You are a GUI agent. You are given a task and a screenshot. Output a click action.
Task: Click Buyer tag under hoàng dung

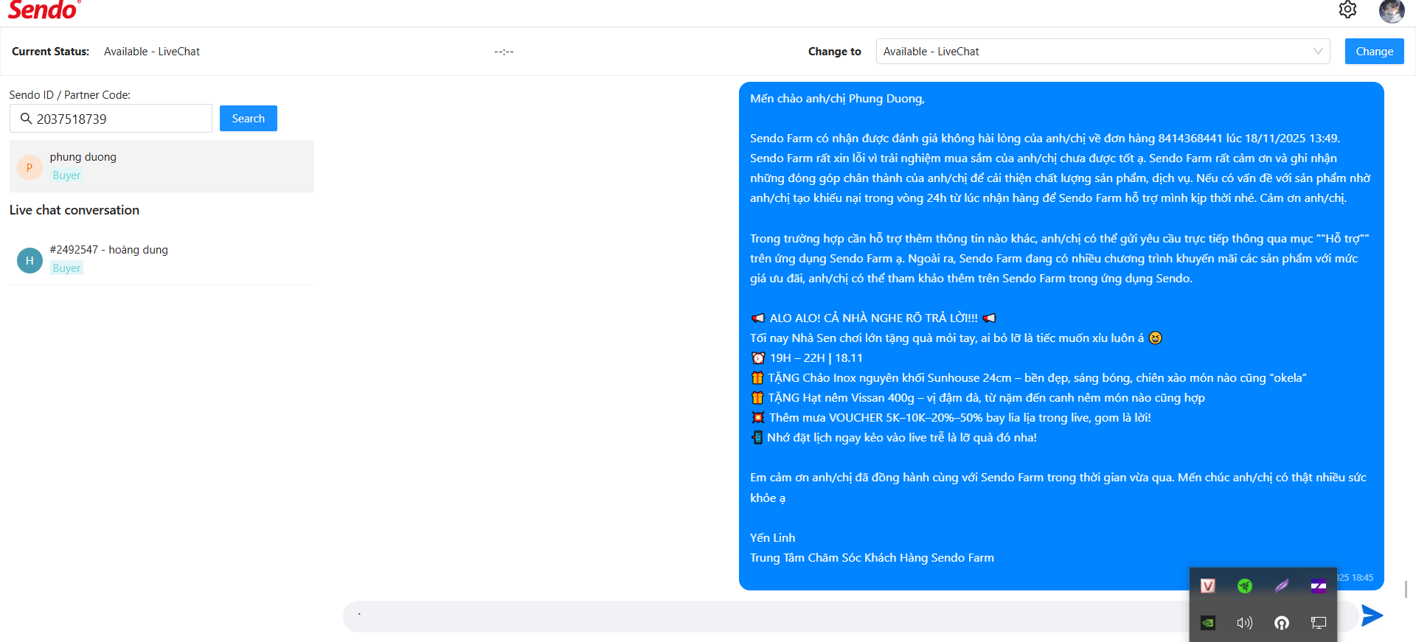pyautogui.click(x=66, y=268)
